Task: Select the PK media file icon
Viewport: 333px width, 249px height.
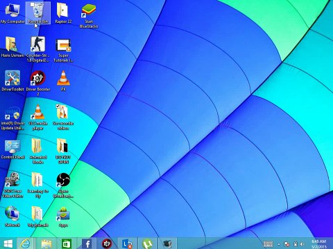Action: 63,81
